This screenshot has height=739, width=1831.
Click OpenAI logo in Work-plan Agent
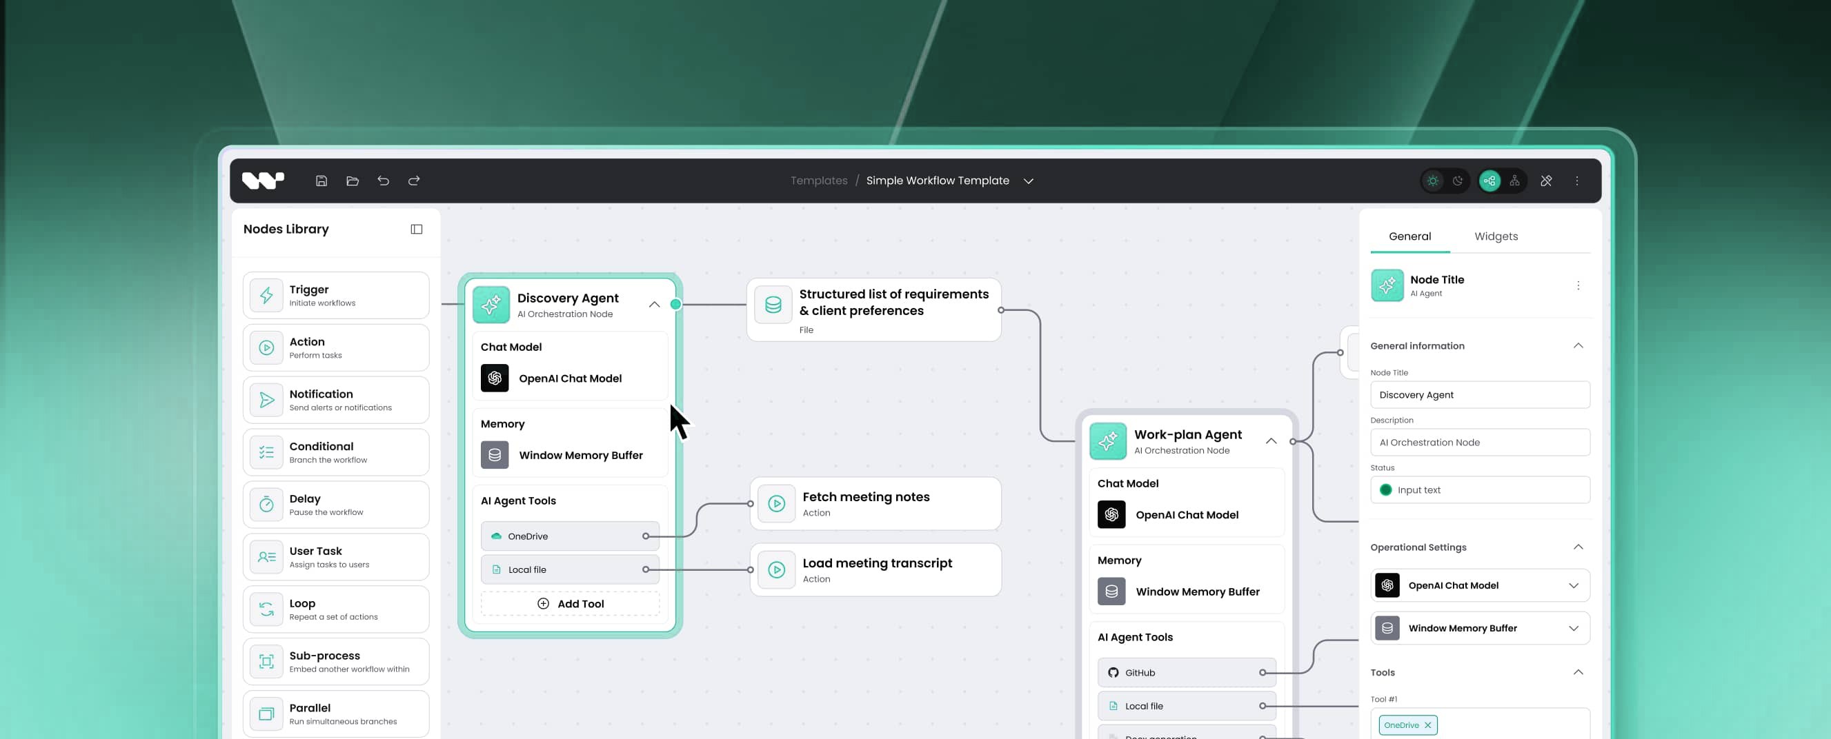pyautogui.click(x=1111, y=514)
